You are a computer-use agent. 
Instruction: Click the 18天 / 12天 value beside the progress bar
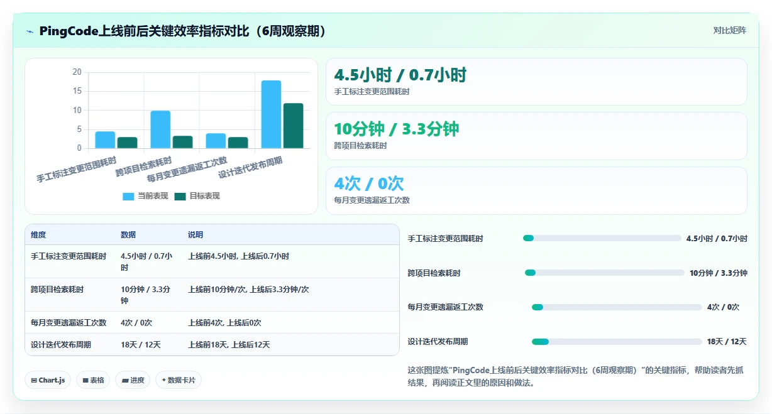click(727, 342)
